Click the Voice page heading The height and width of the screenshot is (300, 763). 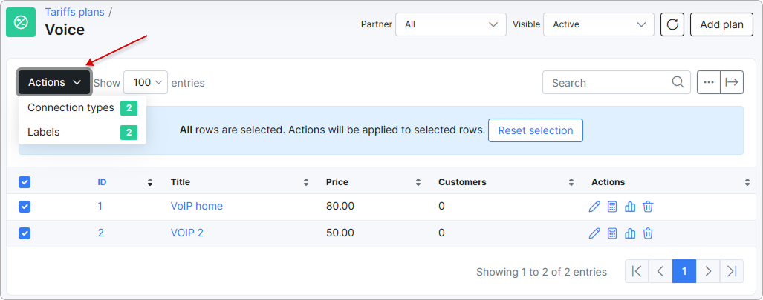click(x=65, y=30)
